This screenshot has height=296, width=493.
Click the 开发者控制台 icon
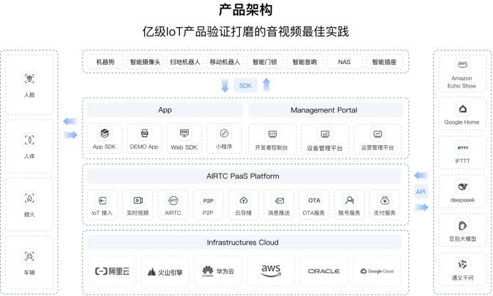tap(272, 134)
